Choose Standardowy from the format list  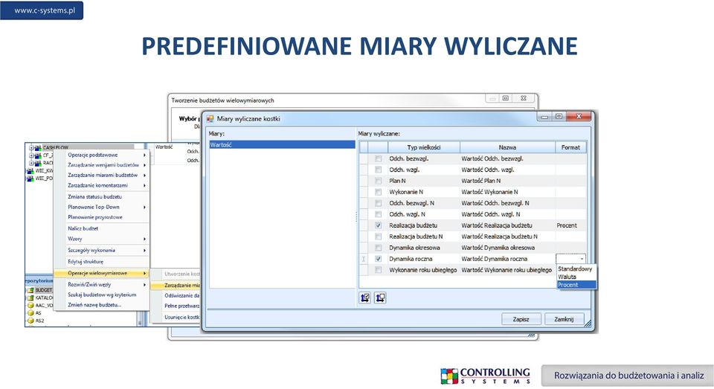pyautogui.click(x=576, y=269)
